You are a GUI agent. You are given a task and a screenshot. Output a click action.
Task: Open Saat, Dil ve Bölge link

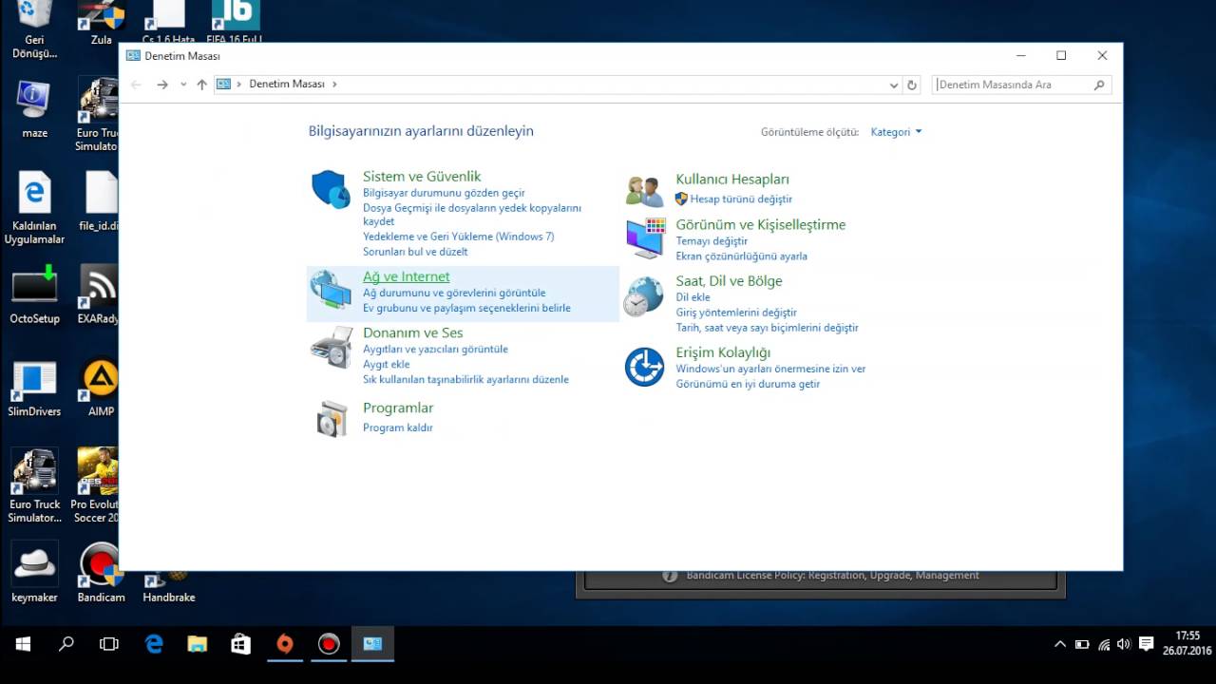[730, 281]
